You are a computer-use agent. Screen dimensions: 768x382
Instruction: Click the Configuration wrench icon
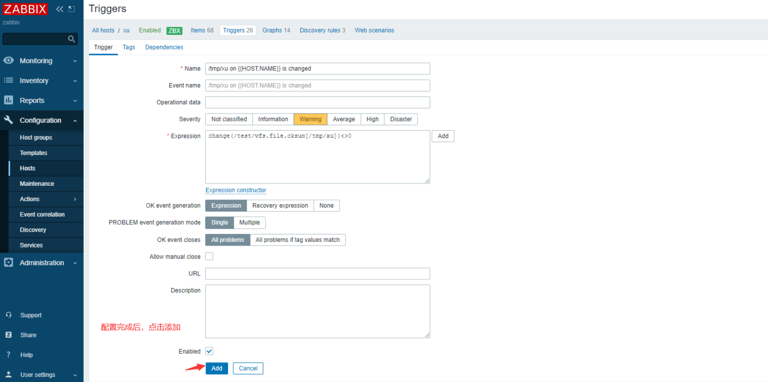click(x=8, y=120)
